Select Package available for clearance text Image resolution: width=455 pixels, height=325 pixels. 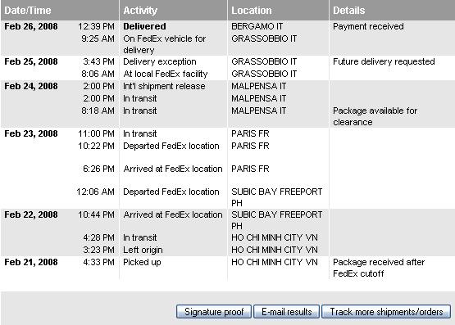(375, 116)
